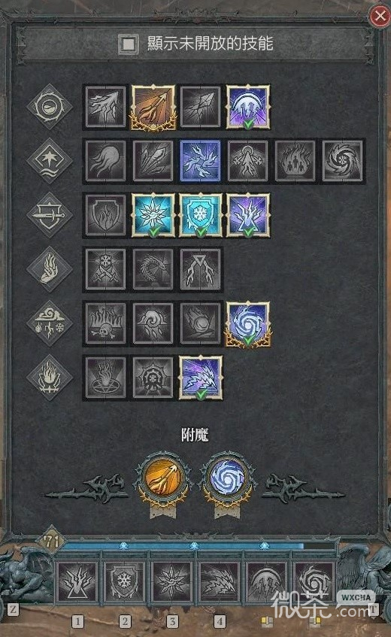
Task: Open the basic skills category diamond
Action: coord(50,107)
